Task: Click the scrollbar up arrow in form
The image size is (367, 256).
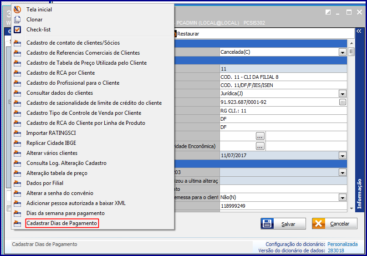Action: 352,44
